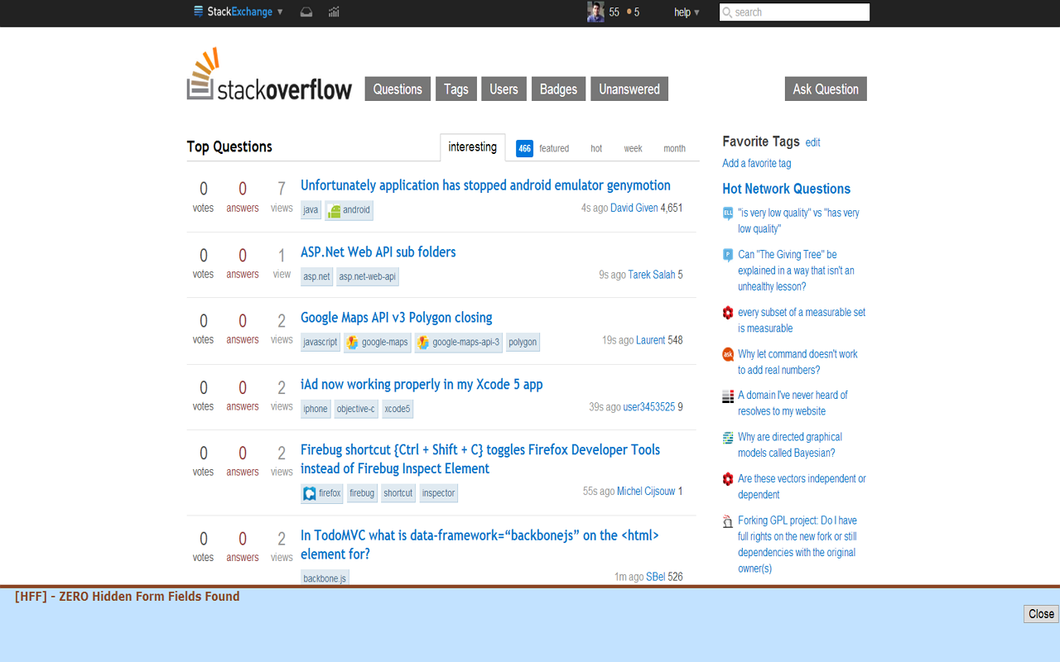Select the xcode5 tag

397,409
